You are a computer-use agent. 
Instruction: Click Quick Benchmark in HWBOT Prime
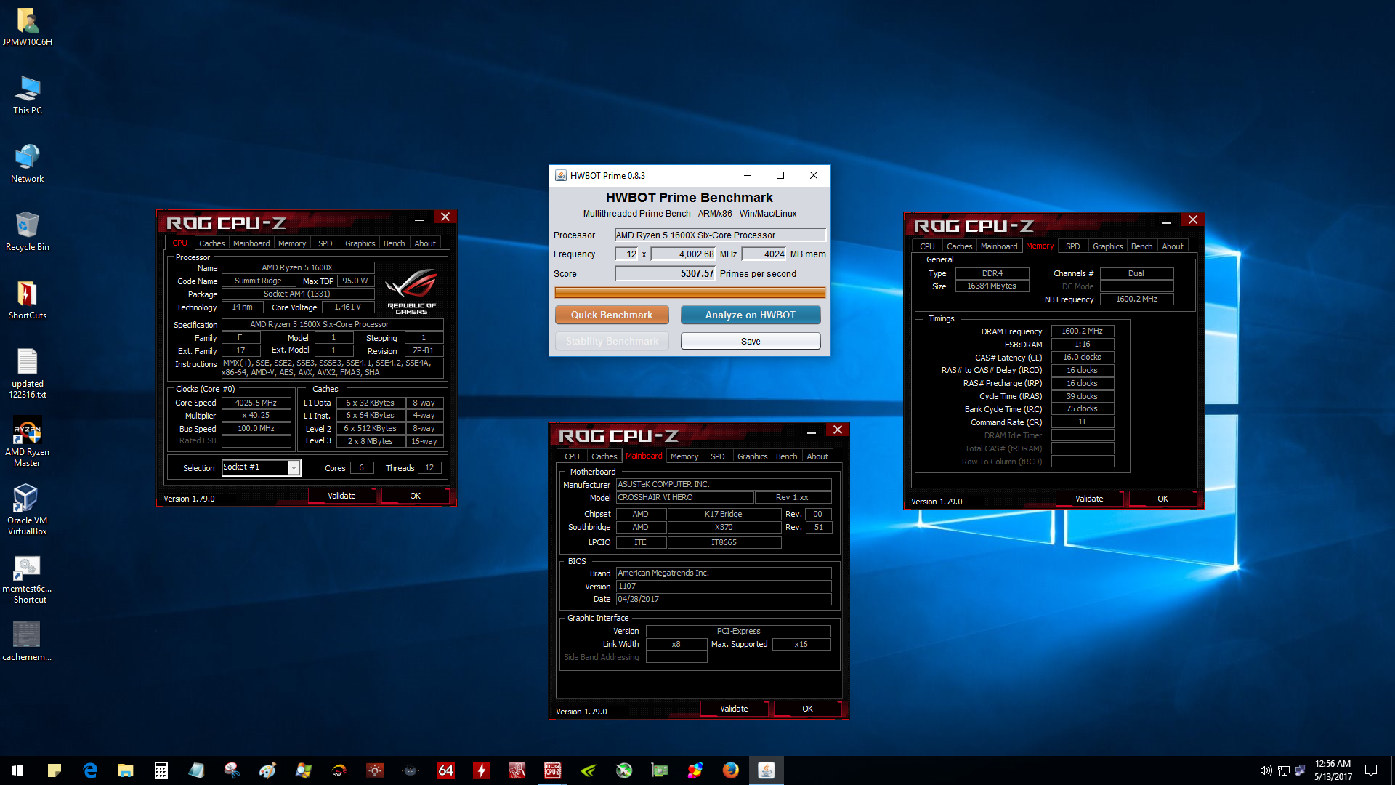click(612, 315)
